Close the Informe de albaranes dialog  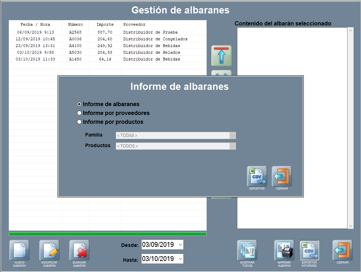282,176
